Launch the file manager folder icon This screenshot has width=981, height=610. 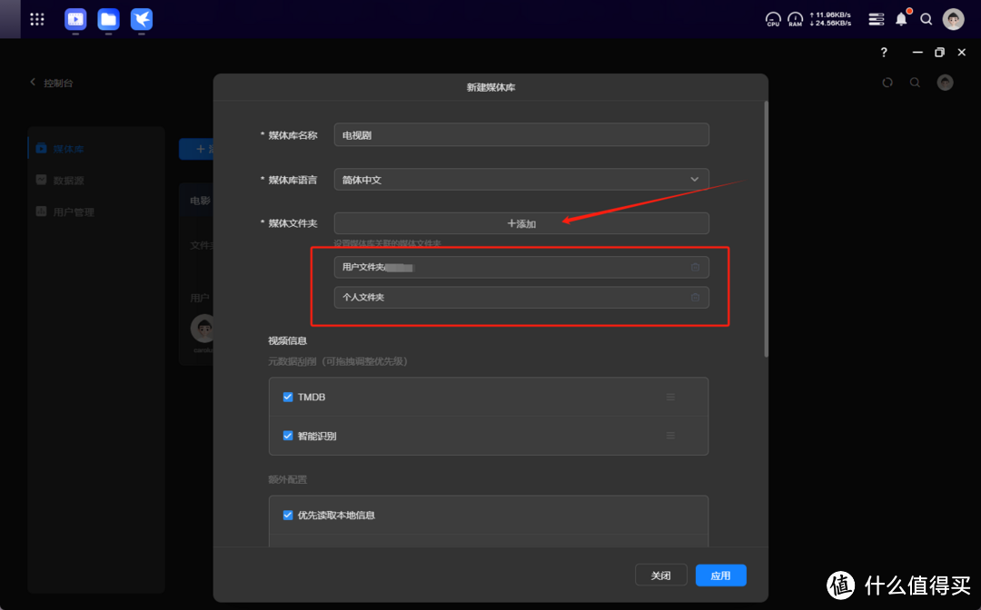(108, 19)
